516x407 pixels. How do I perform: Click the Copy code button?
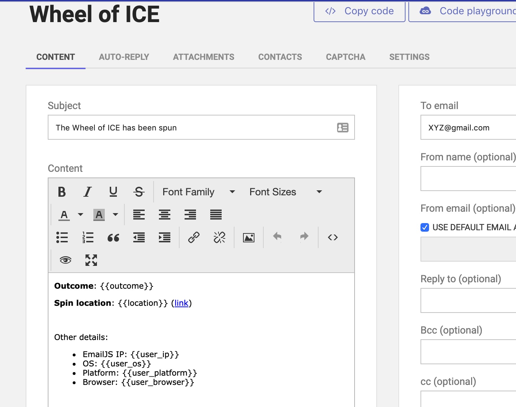coord(359,11)
